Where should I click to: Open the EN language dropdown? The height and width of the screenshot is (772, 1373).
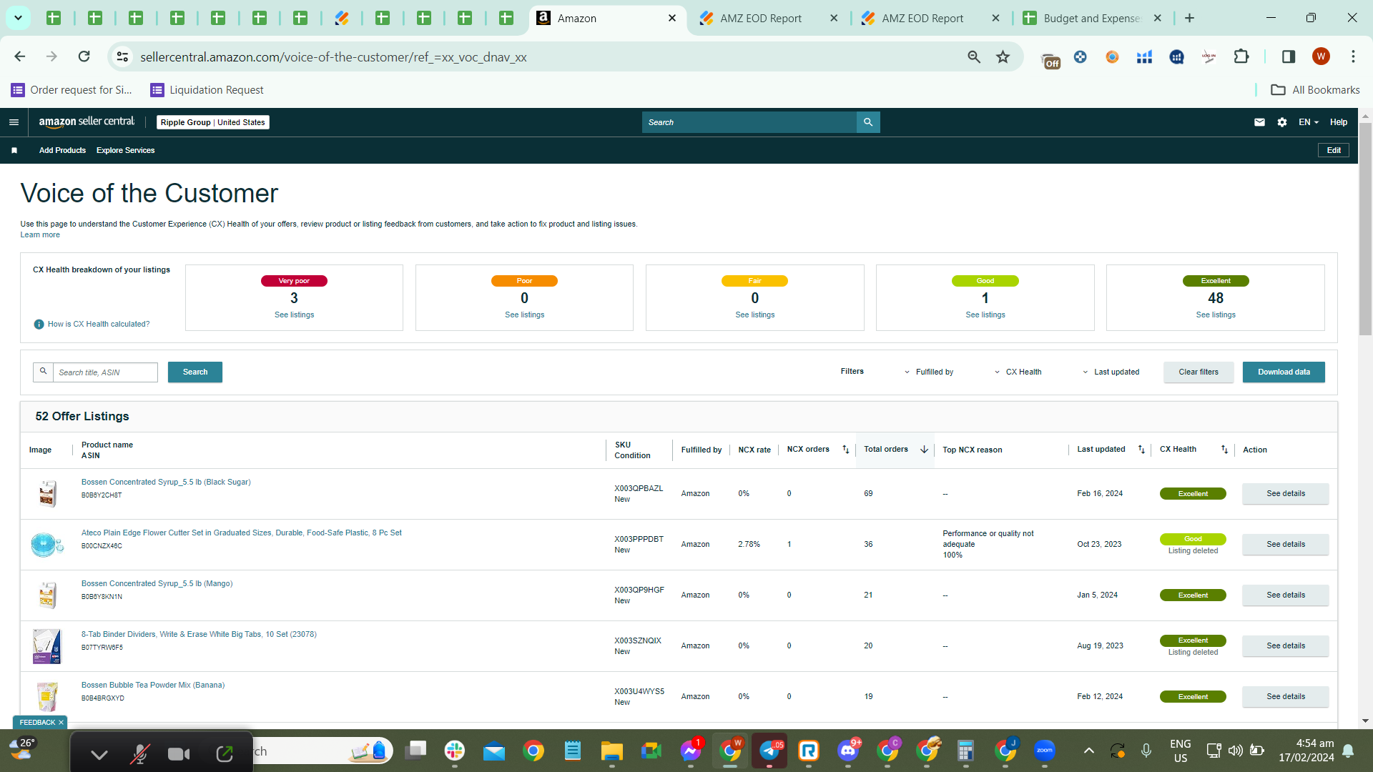point(1309,122)
